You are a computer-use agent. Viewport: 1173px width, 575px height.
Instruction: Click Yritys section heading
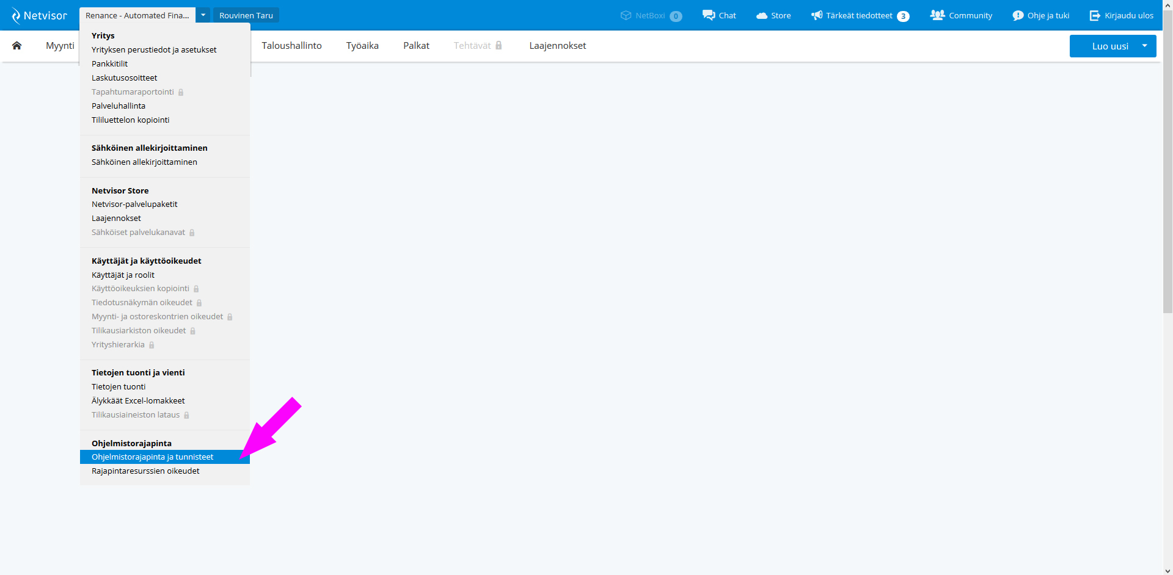click(103, 35)
